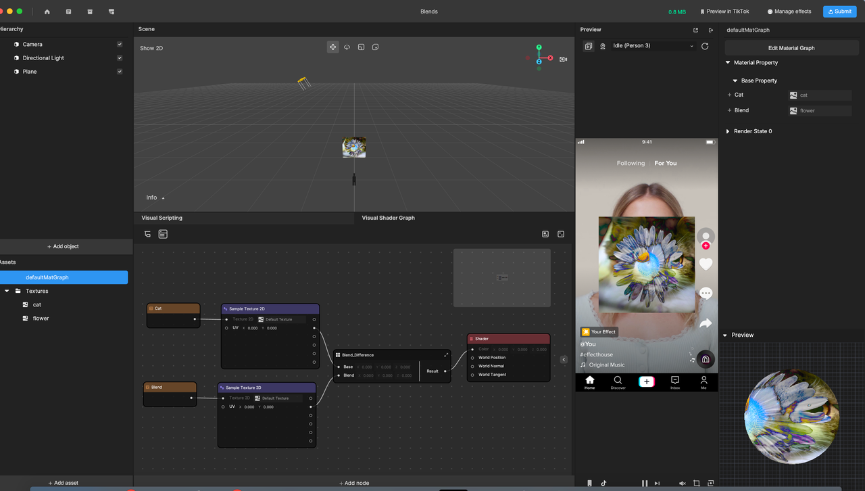The image size is (865, 491).
Task: Click the export arrow icon in Preview header
Action: click(710, 30)
